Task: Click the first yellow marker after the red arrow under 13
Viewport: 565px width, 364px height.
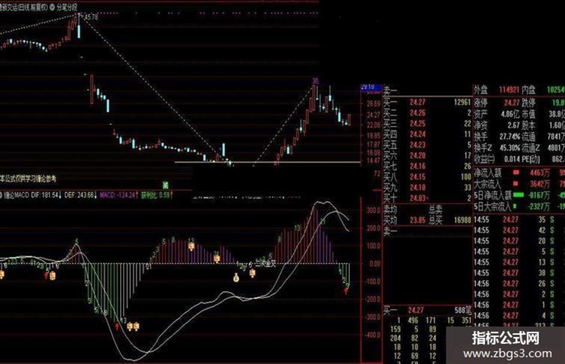Action: [x=130, y=326]
